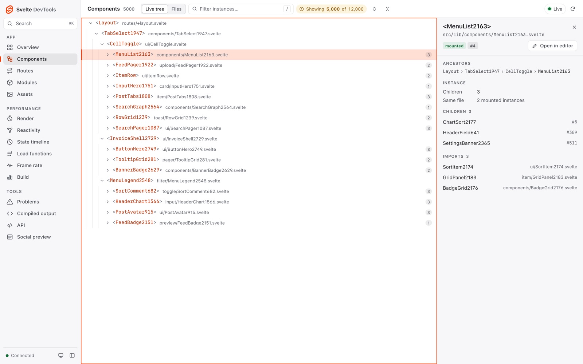Collapse the TabSelect1947 node
This screenshot has height=364, width=583.
pos(97,33)
